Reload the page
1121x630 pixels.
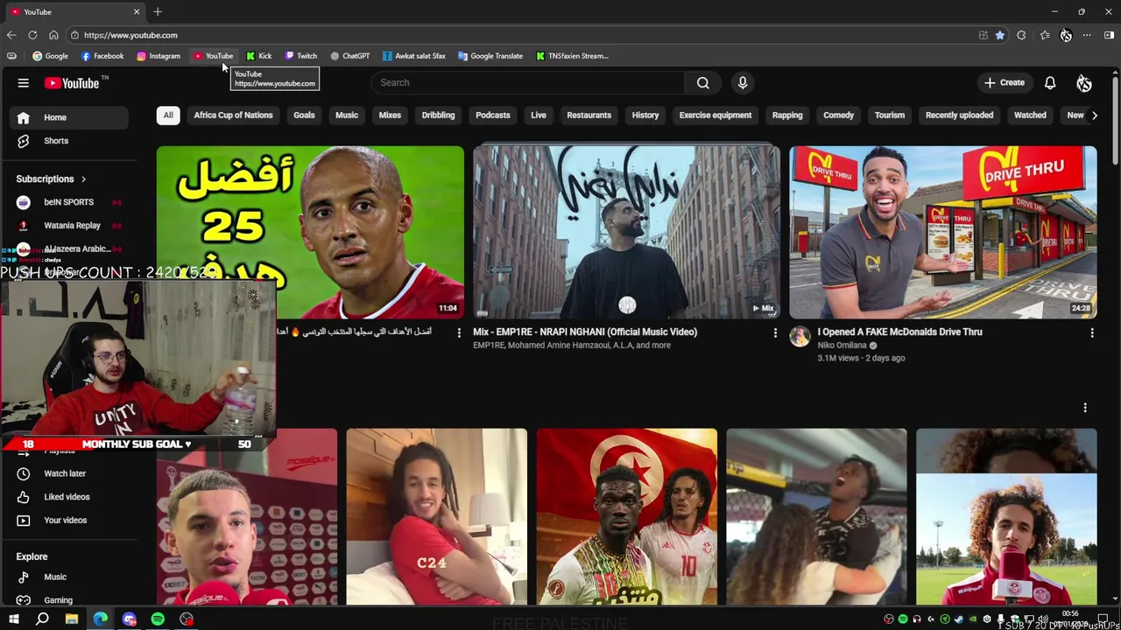coord(32,35)
